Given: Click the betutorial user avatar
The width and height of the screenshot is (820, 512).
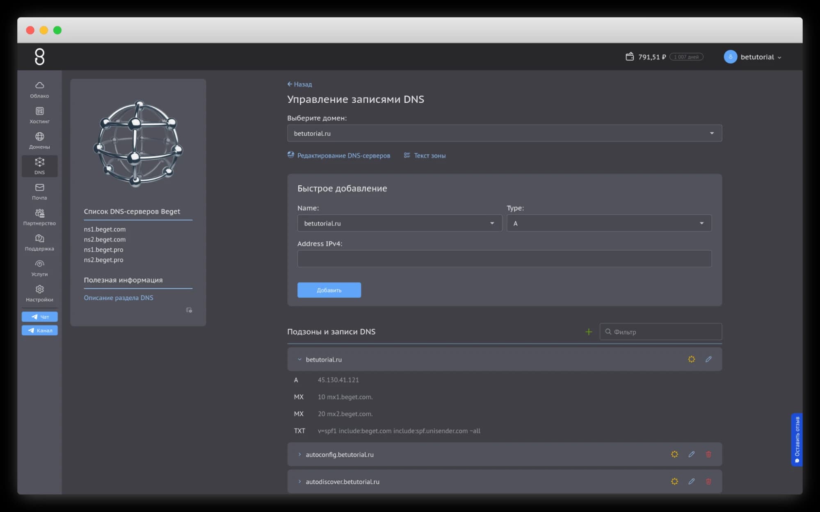Looking at the screenshot, I should (731, 57).
